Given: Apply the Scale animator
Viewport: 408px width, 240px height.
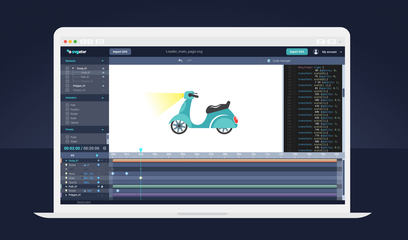Looking at the screenshot, I should point(72,118).
